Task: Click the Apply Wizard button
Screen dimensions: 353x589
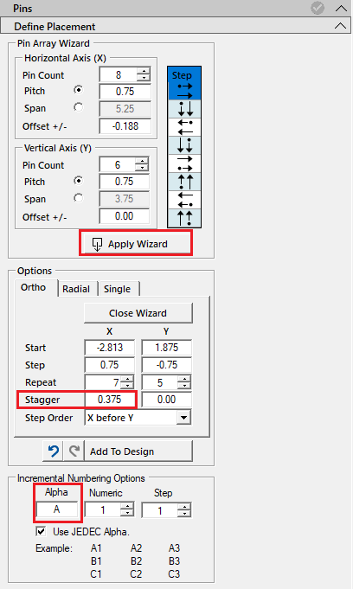Action: [x=136, y=244]
